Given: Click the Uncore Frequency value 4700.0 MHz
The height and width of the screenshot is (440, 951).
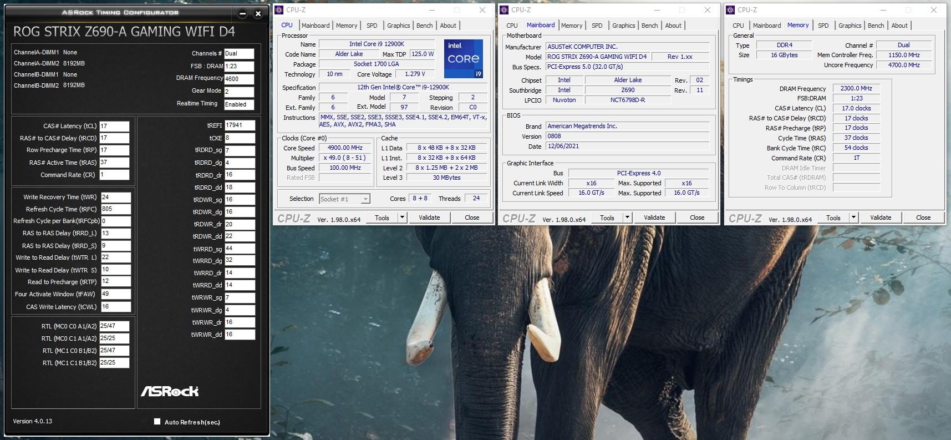Looking at the screenshot, I should (904, 65).
